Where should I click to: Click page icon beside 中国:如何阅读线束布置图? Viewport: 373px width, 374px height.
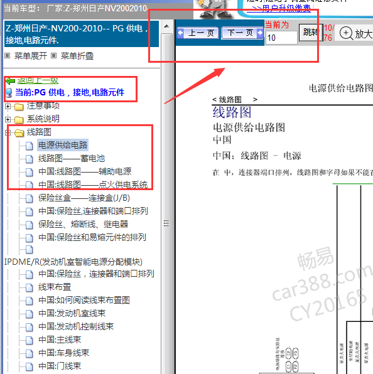pos(29,301)
